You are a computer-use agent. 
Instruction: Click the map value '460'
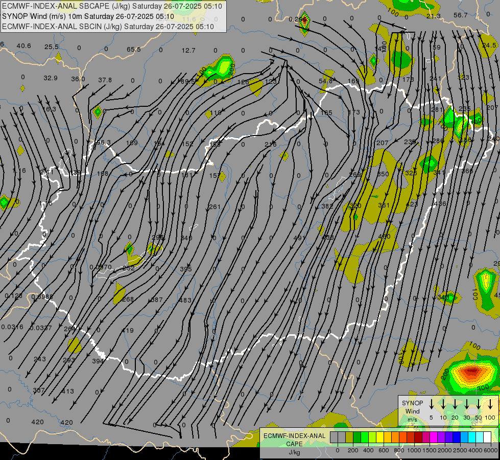(384, 237)
